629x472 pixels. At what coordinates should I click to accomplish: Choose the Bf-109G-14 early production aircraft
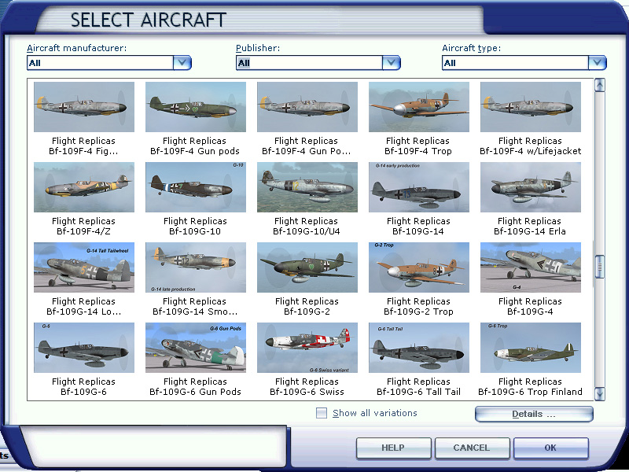click(x=418, y=187)
